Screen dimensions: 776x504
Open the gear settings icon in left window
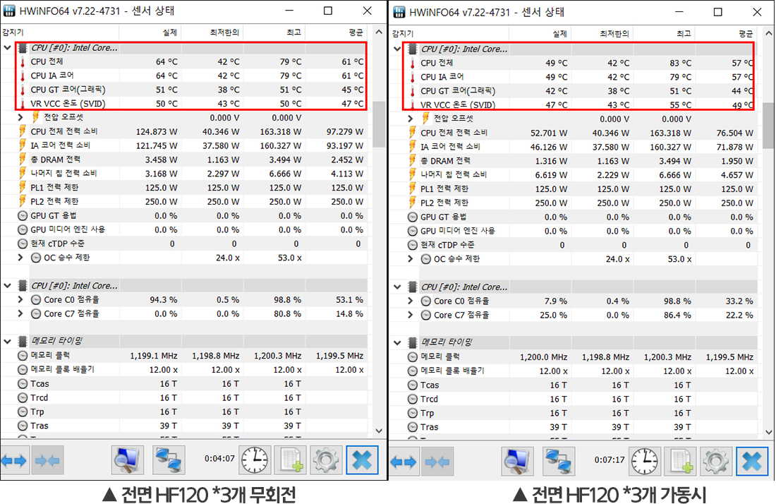[326, 460]
